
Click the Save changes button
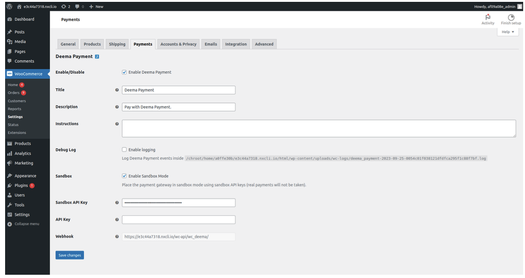(70, 255)
